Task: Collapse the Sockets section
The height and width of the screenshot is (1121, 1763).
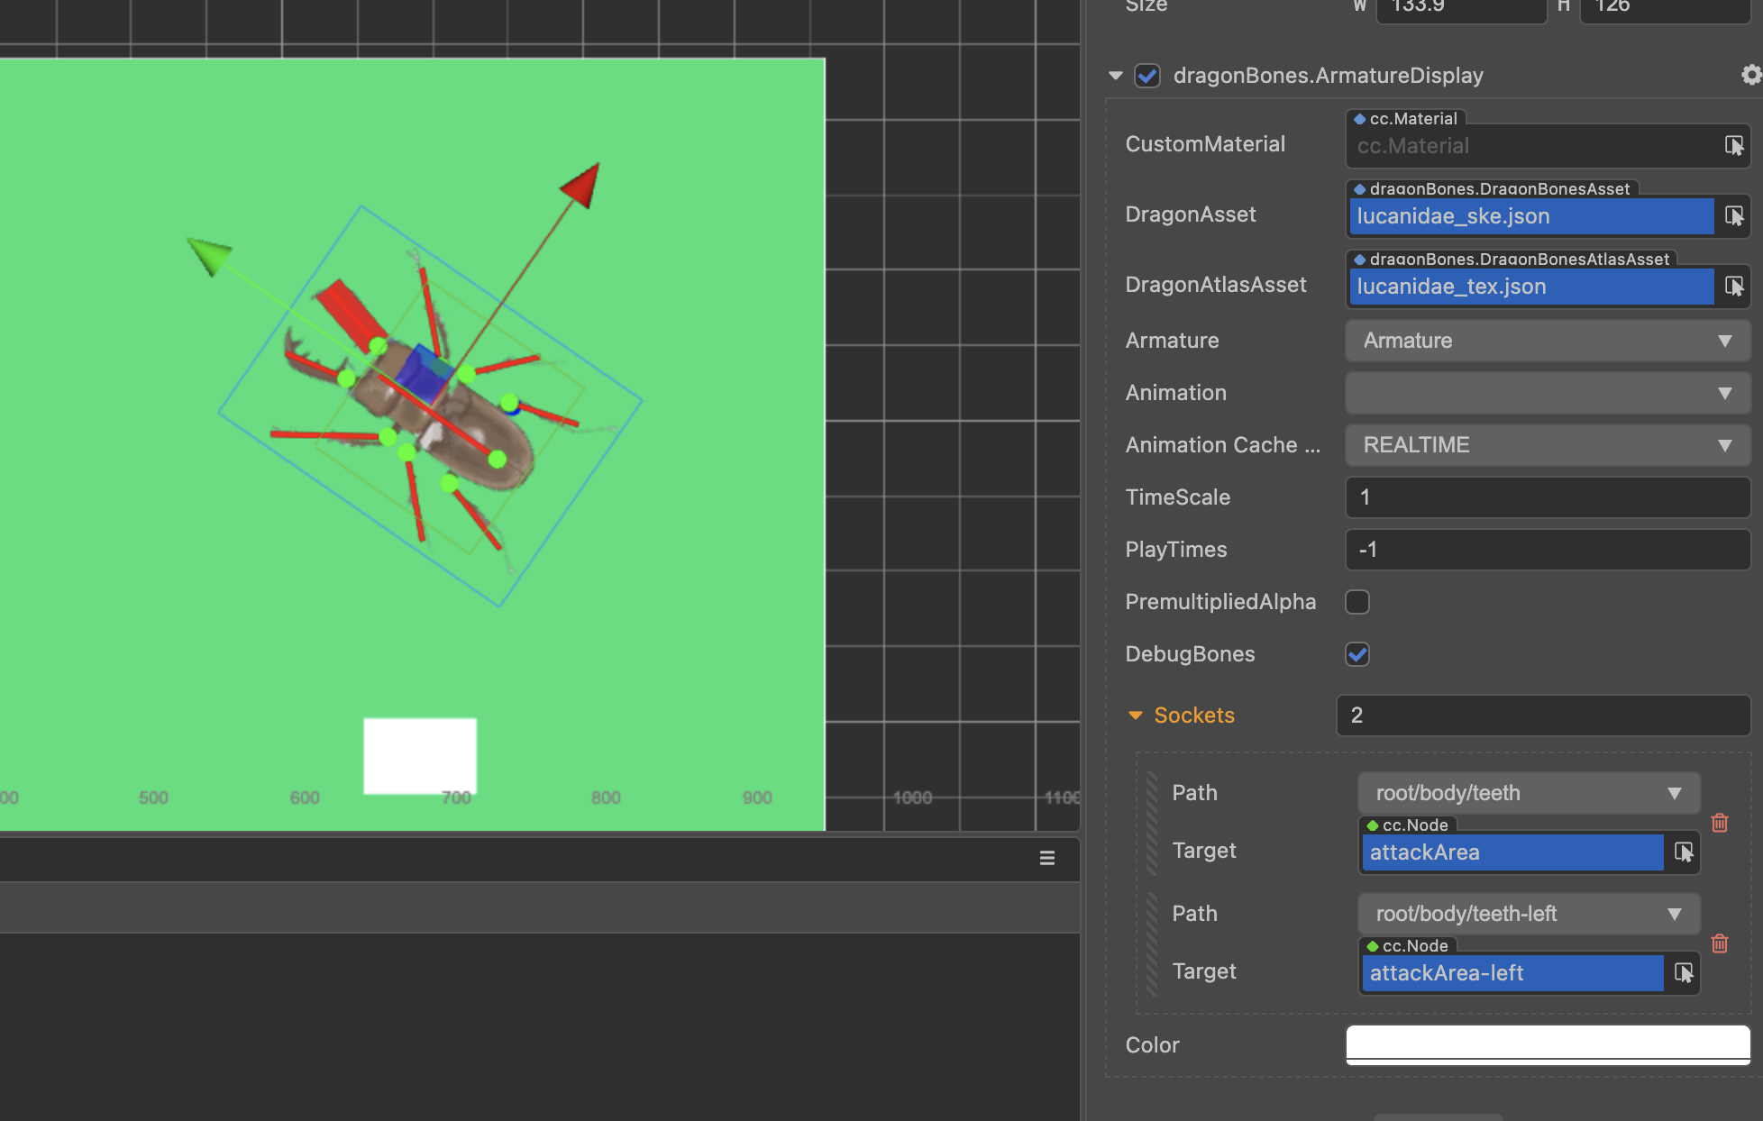Action: 1135,715
